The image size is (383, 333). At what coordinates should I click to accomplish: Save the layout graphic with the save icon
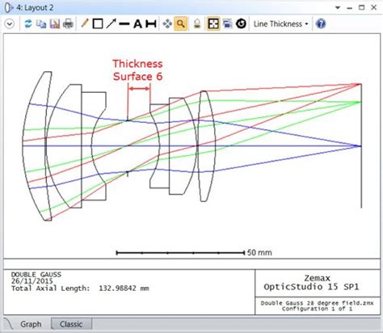coord(55,24)
